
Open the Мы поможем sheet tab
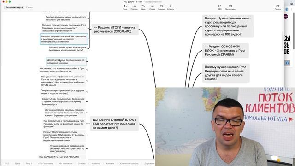point(65,163)
